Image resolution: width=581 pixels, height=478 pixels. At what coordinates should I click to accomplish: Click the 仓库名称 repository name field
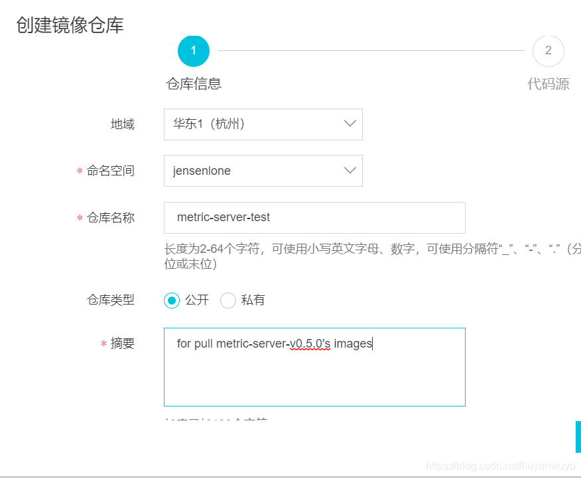point(314,218)
